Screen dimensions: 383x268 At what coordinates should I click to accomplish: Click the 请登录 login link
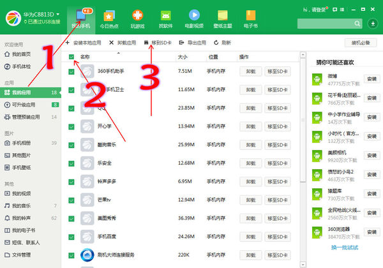[319, 10]
